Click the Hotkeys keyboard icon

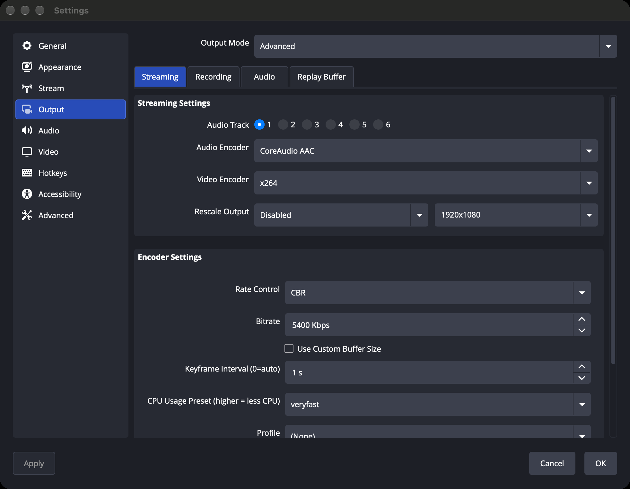pos(27,173)
